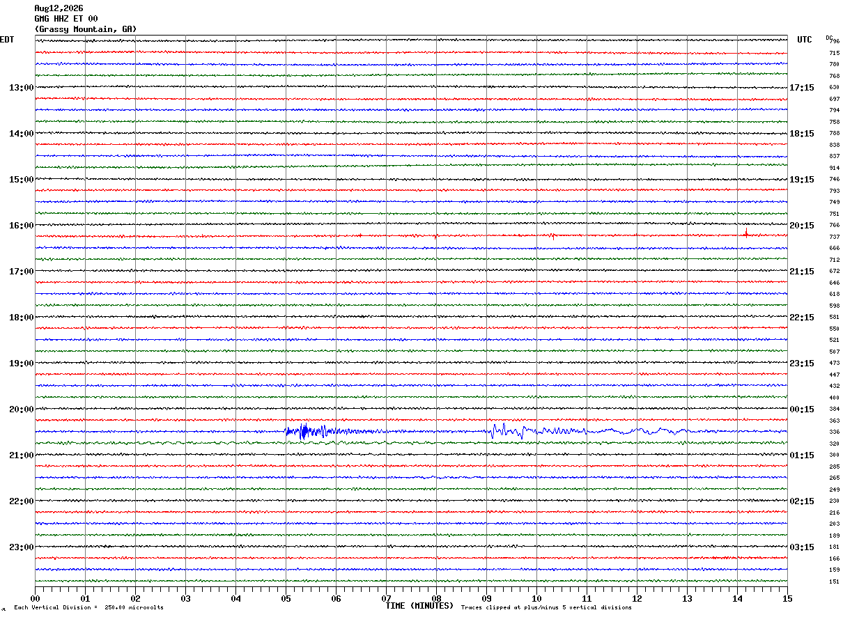This screenshot has height=617, width=843.
Task: Click the 03:15 UTC time label
Action: 802,547
